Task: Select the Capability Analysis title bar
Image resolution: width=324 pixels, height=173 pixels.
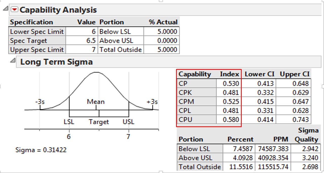Action: (x=58, y=9)
